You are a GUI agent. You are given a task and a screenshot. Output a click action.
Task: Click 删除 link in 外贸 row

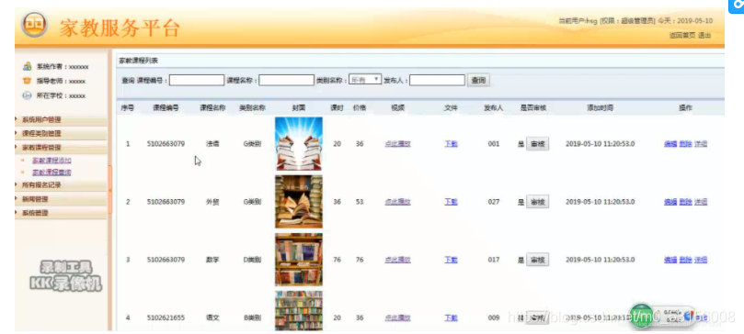tap(686, 202)
